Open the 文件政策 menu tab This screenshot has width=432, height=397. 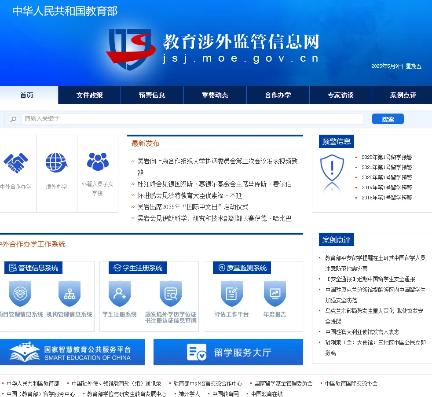(90, 95)
